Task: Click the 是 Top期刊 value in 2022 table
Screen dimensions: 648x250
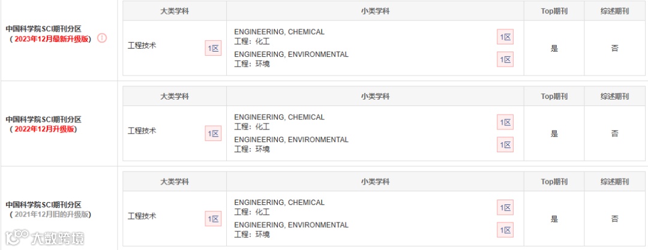Action: pyautogui.click(x=554, y=134)
